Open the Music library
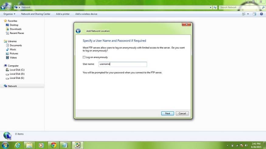This screenshot has width=266, height=149. (13, 49)
